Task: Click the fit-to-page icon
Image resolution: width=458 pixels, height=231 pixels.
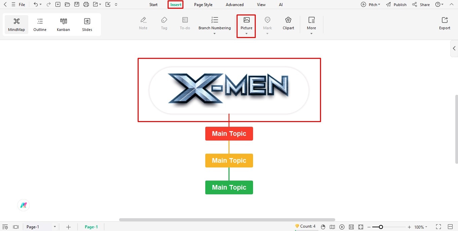Action: pyautogui.click(x=351, y=227)
